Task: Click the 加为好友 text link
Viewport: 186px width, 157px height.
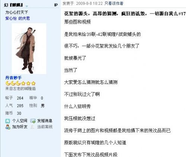Action: click(x=20, y=127)
